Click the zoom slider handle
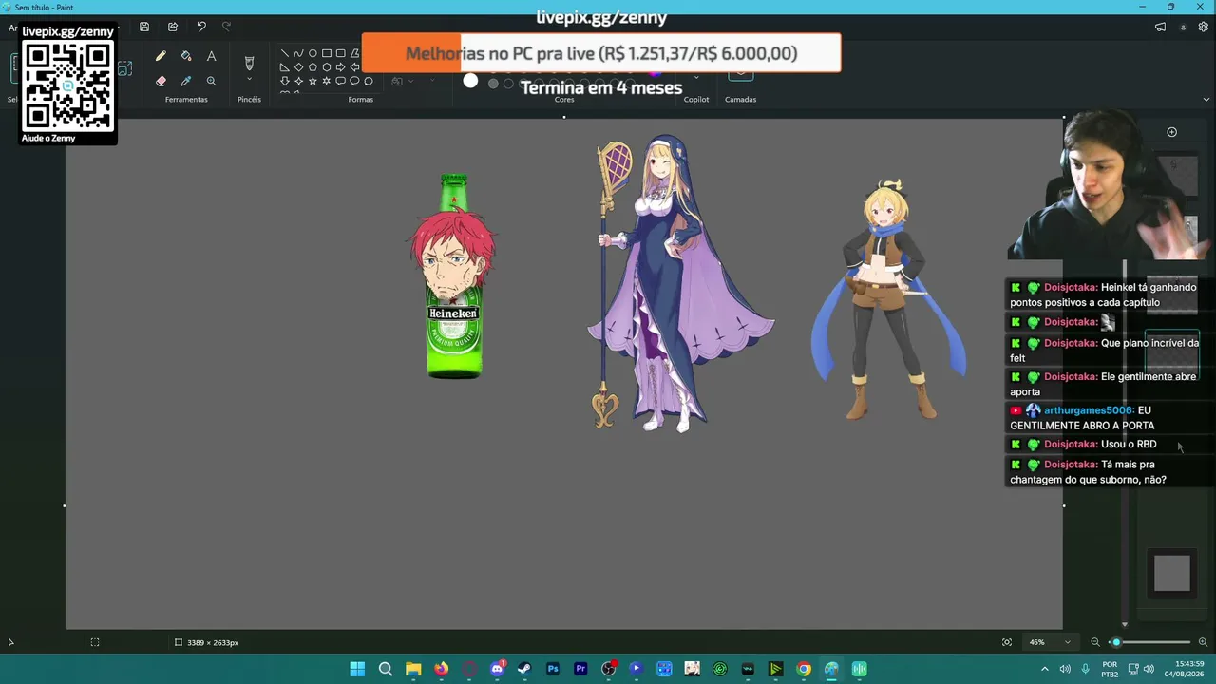Image resolution: width=1216 pixels, height=684 pixels. tap(1116, 642)
